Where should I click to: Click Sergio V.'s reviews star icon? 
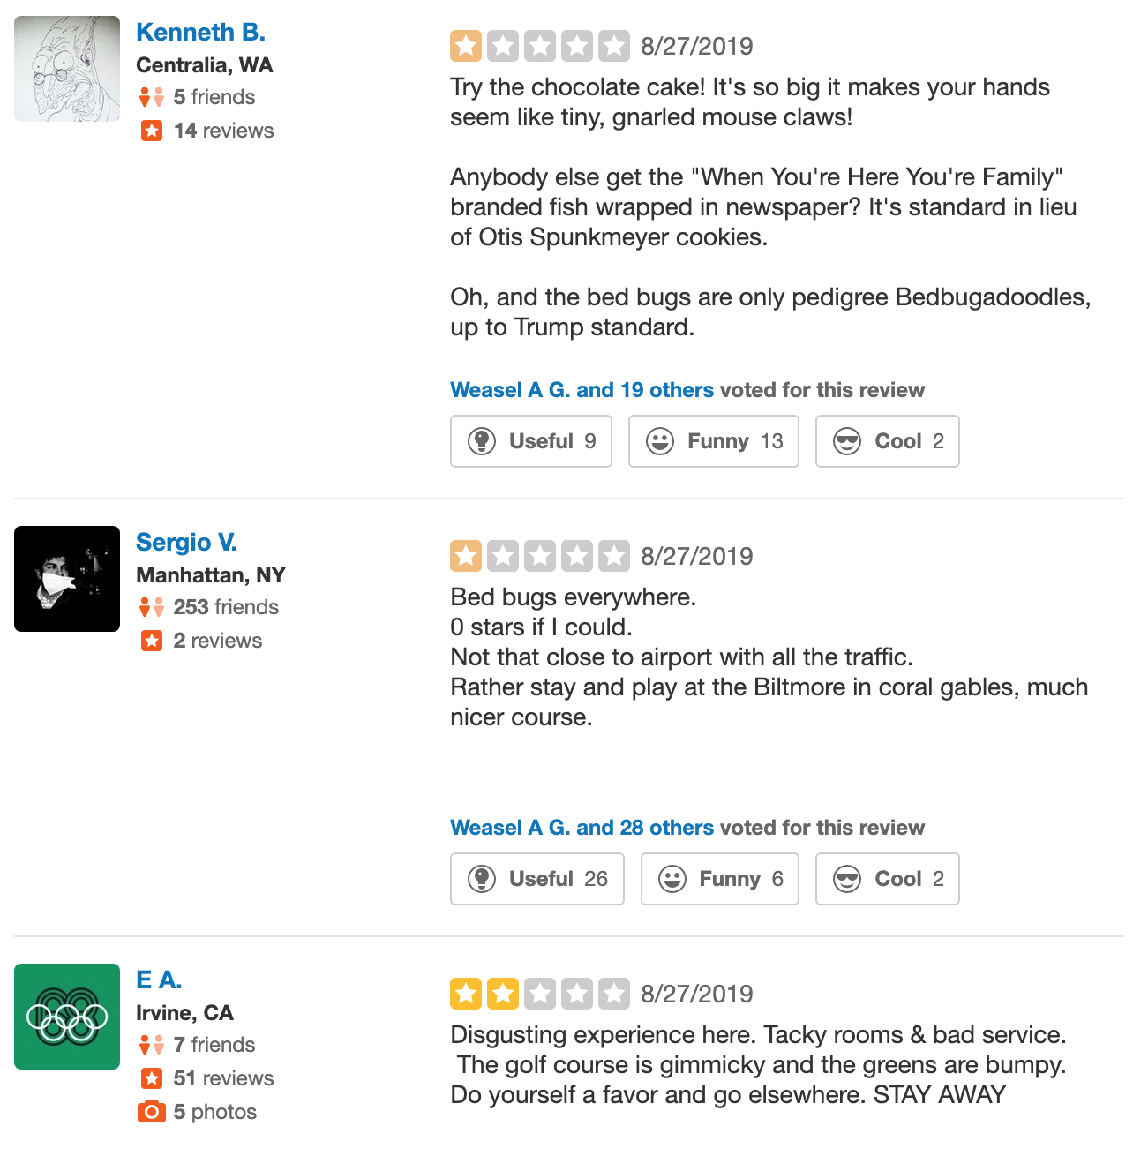point(152,641)
